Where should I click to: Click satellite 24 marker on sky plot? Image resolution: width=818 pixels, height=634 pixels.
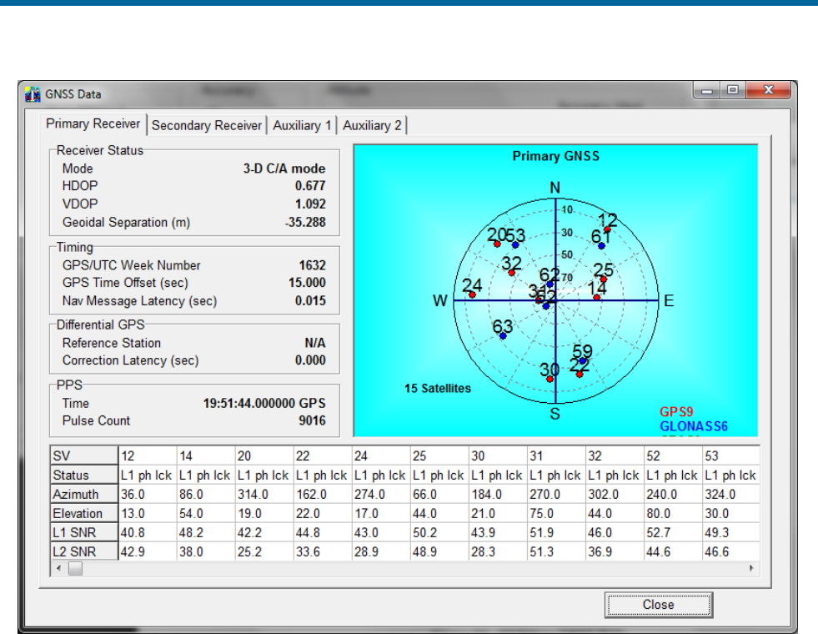click(x=472, y=294)
